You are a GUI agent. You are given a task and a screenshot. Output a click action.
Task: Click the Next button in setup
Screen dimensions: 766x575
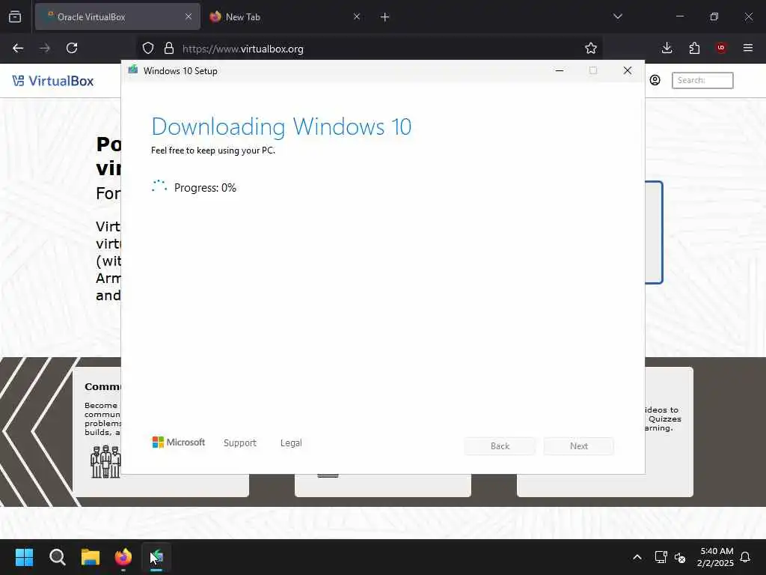(x=579, y=446)
